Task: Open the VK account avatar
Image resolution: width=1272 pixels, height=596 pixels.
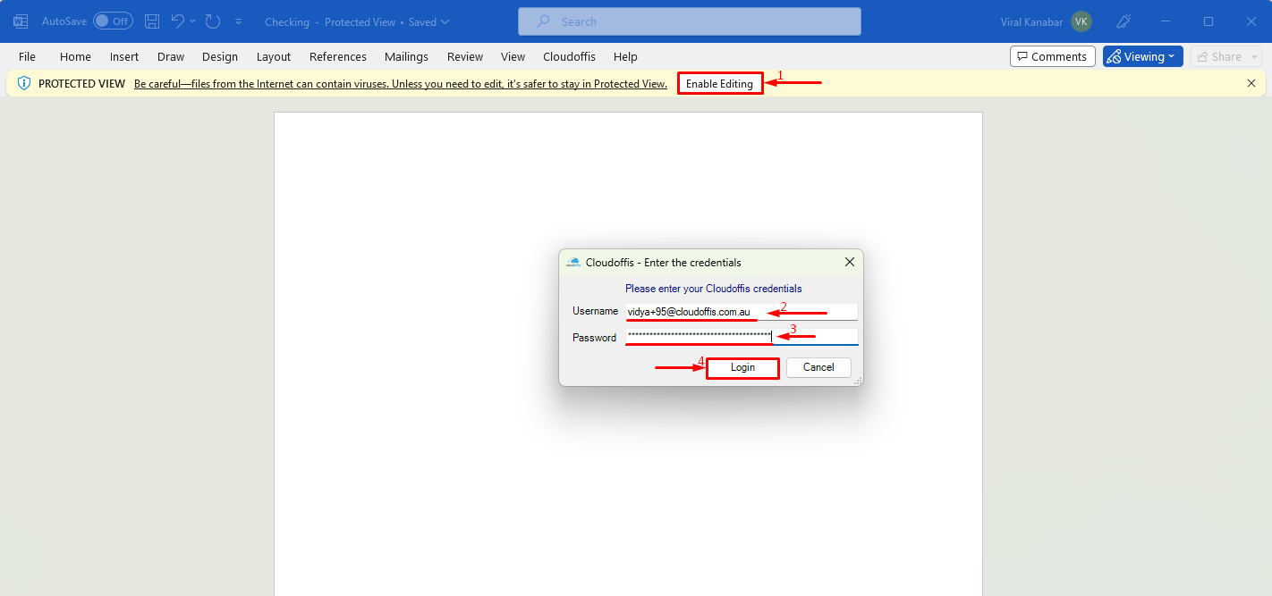Action: point(1081,21)
